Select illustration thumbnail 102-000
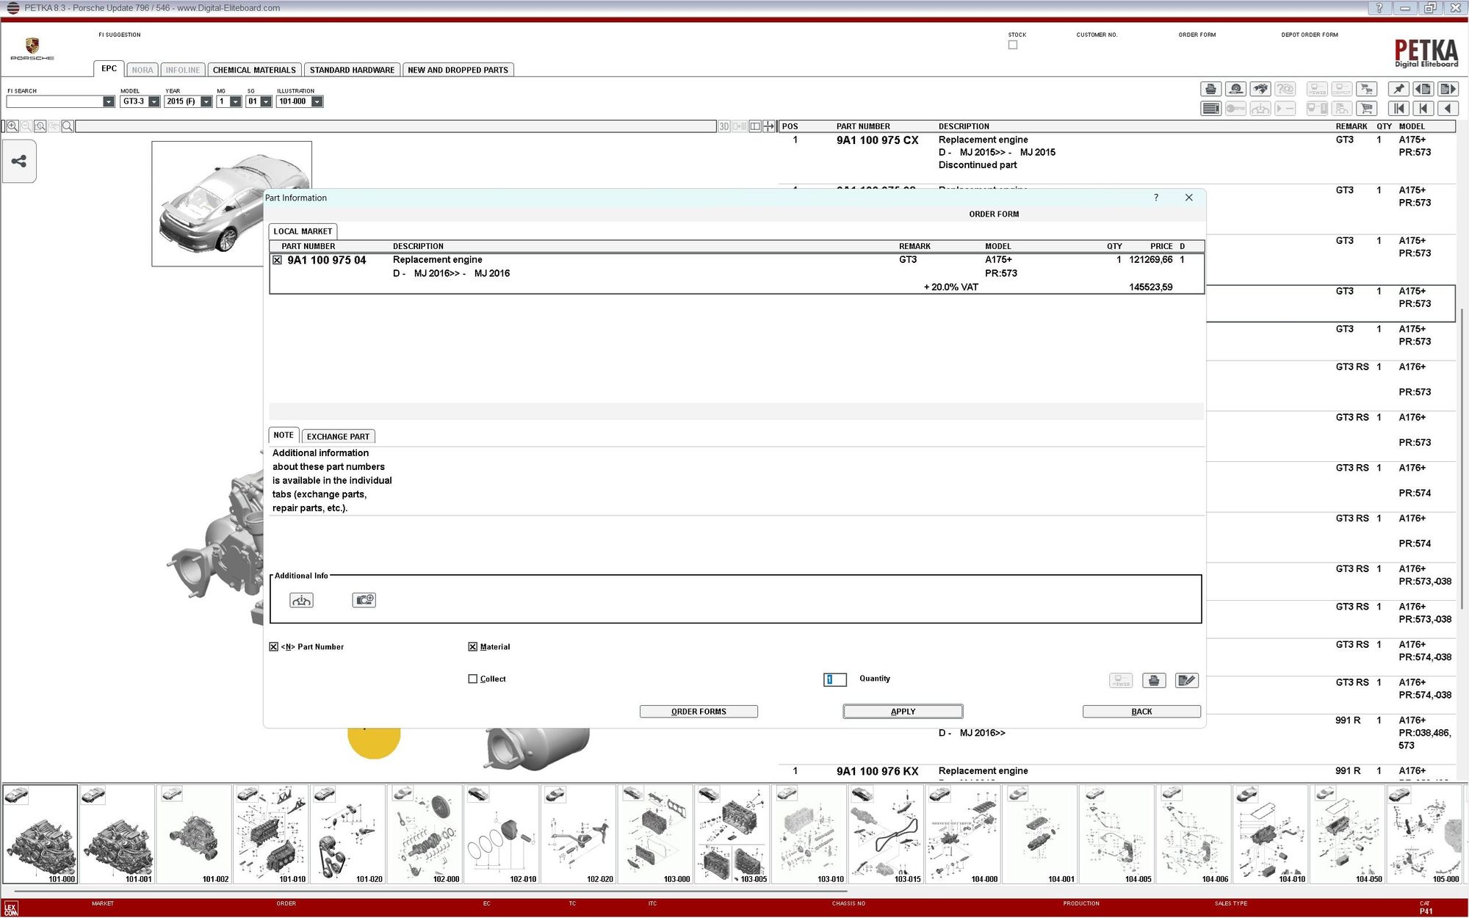 (x=425, y=834)
